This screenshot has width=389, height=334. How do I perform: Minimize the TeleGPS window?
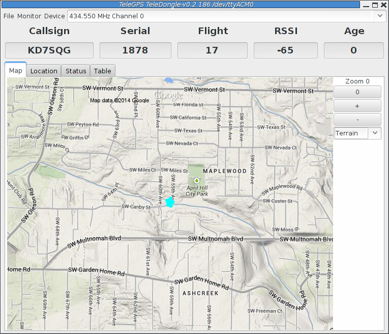[x=366, y=5]
